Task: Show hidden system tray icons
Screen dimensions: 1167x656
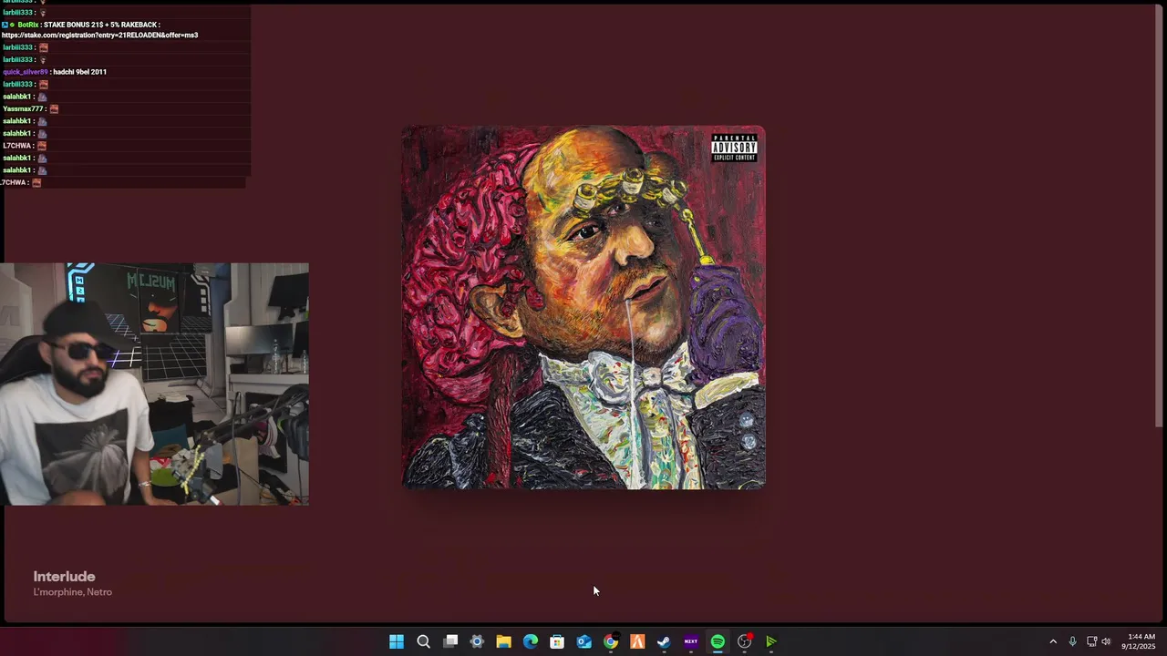Action: pos(1053,641)
